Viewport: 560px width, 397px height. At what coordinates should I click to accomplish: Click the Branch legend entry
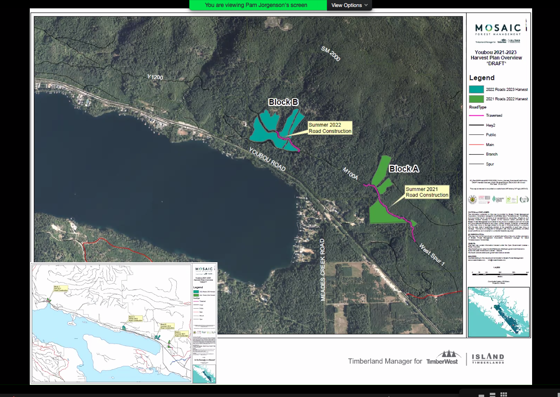click(x=492, y=154)
